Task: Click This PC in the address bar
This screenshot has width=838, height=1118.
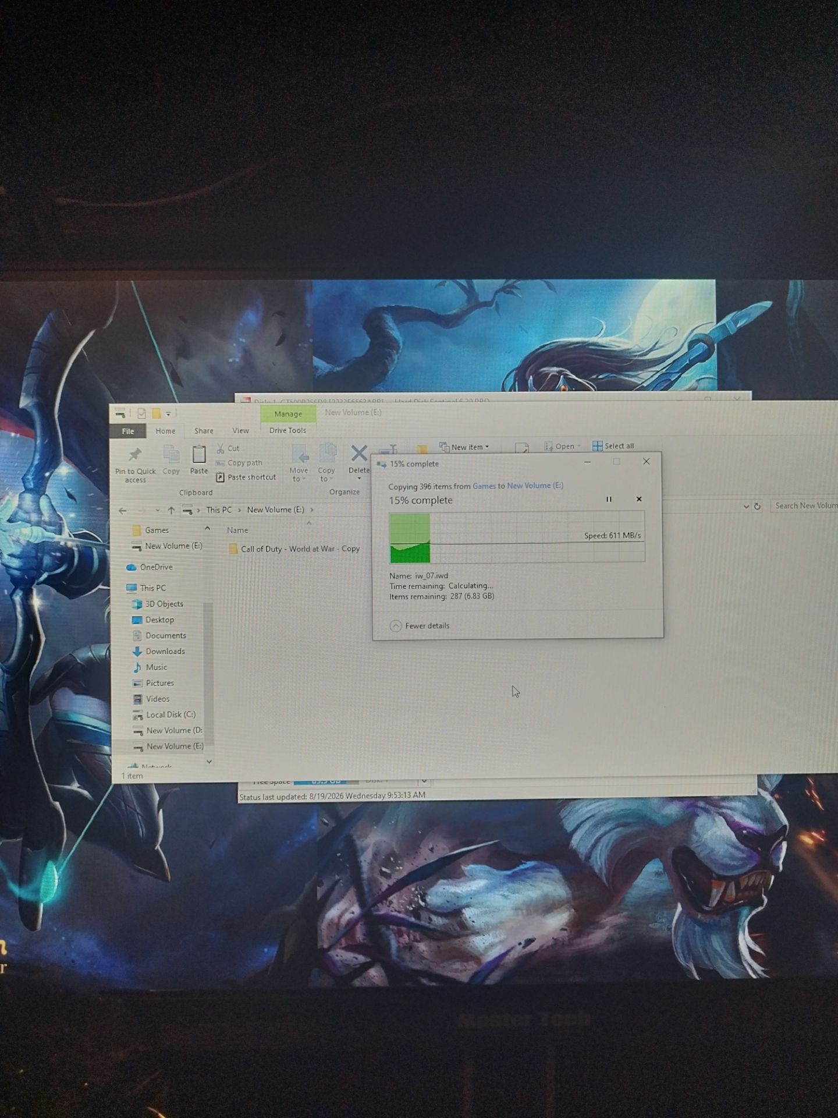Action: [219, 510]
